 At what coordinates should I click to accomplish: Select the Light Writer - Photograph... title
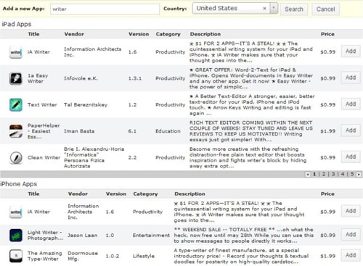[45, 235]
